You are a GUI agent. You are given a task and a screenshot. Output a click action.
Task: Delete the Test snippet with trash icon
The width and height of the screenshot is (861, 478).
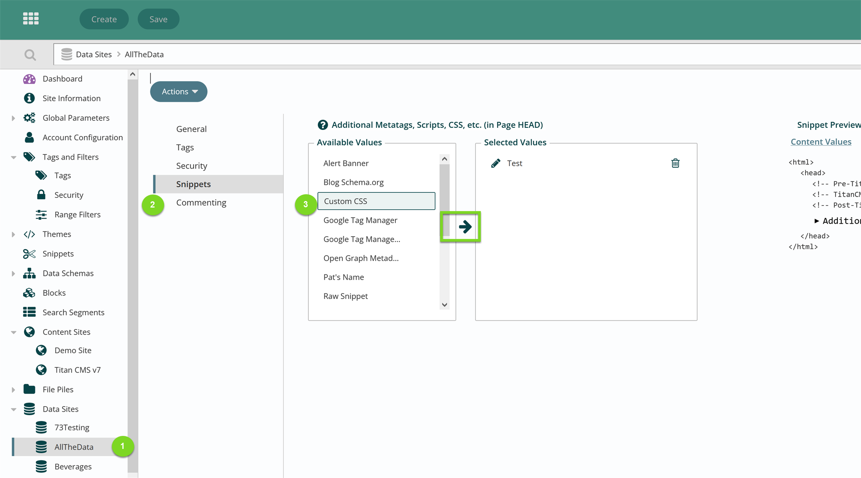pyautogui.click(x=675, y=163)
